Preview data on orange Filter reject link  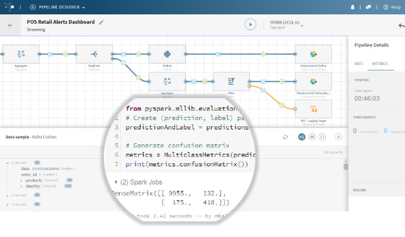263,90
